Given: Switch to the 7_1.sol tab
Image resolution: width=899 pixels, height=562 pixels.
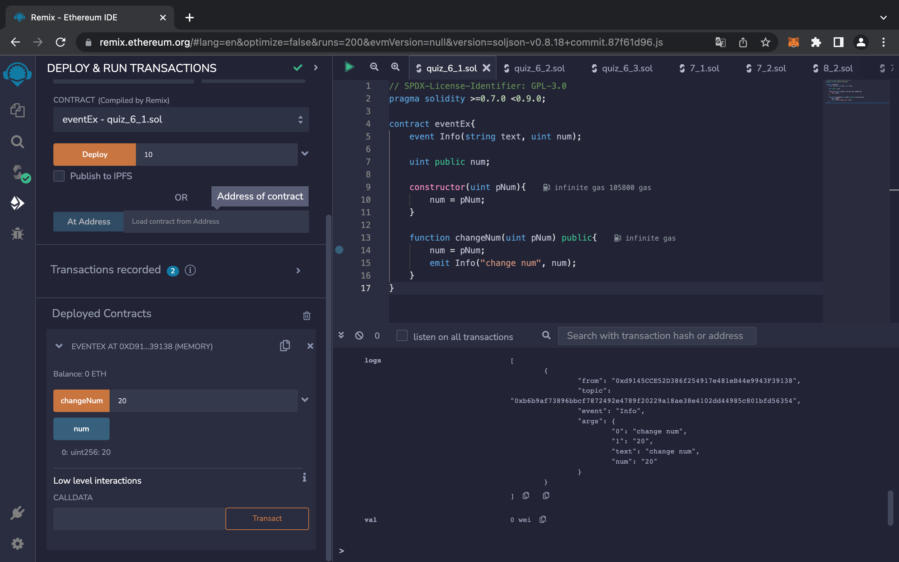Looking at the screenshot, I should coord(704,68).
